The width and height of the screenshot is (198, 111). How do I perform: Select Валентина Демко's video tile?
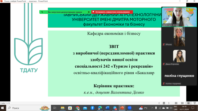pos(179,17)
